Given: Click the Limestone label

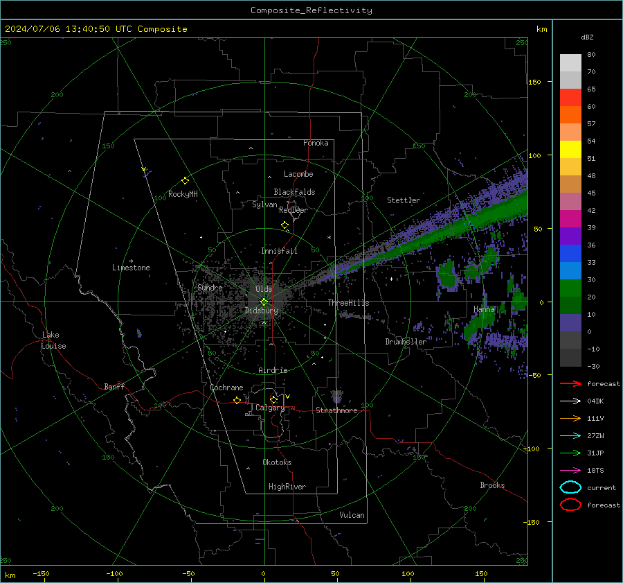Looking at the screenshot, I should tap(131, 268).
